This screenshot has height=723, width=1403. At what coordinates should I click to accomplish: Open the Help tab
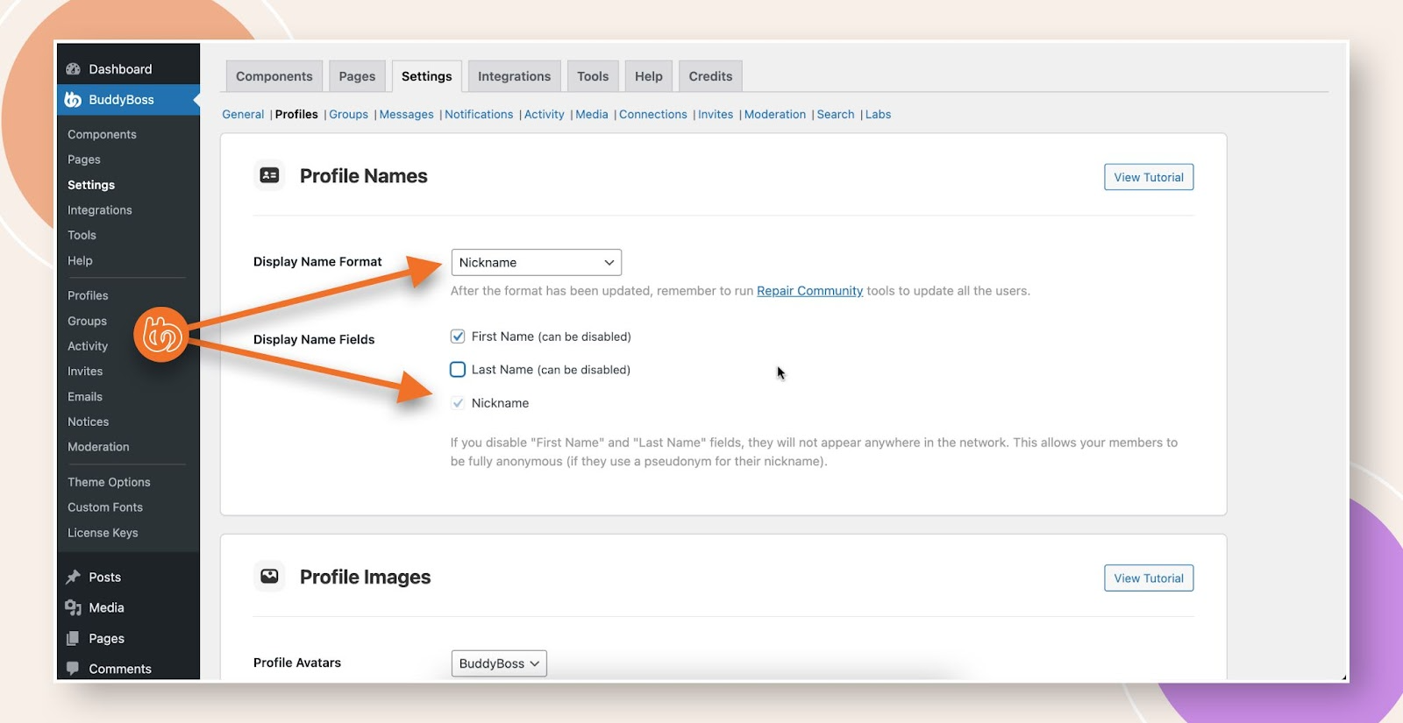point(649,76)
